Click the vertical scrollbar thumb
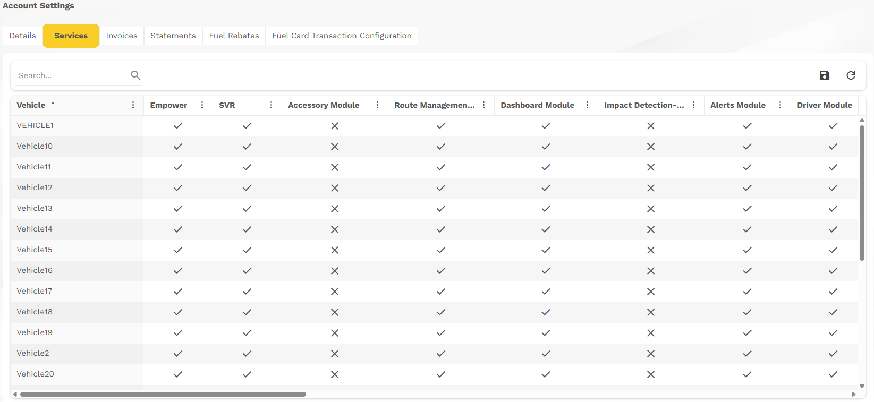 [x=862, y=193]
